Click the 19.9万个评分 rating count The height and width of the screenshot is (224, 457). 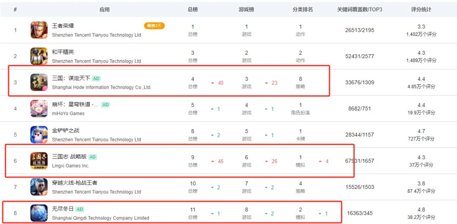421,113
